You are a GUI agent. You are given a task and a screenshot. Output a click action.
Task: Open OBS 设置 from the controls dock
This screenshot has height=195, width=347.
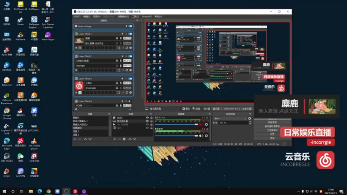tap(272, 134)
